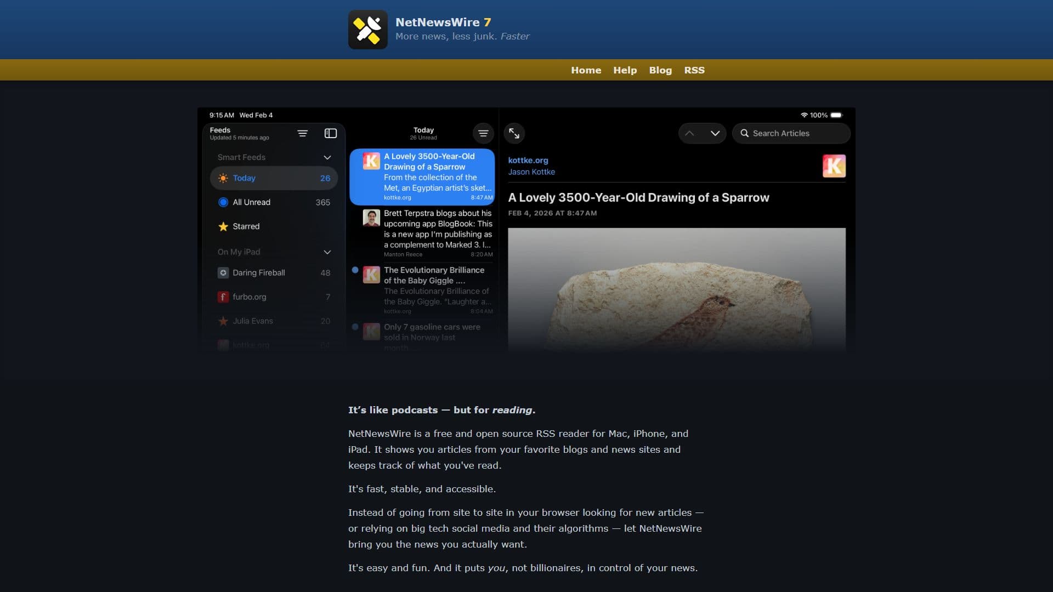Image resolution: width=1053 pixels, height=592 pixels.
Task: Collapse the On My iPad section
Action: click(327, 252)
